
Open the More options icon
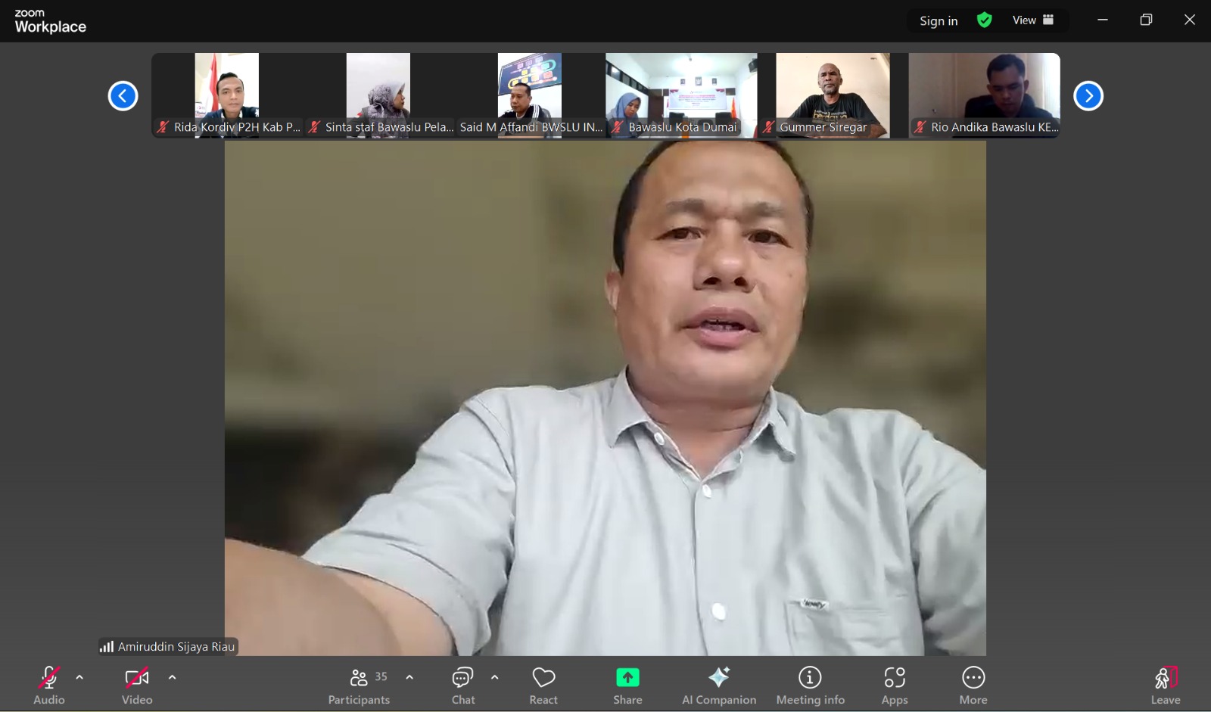pos(973,684)
